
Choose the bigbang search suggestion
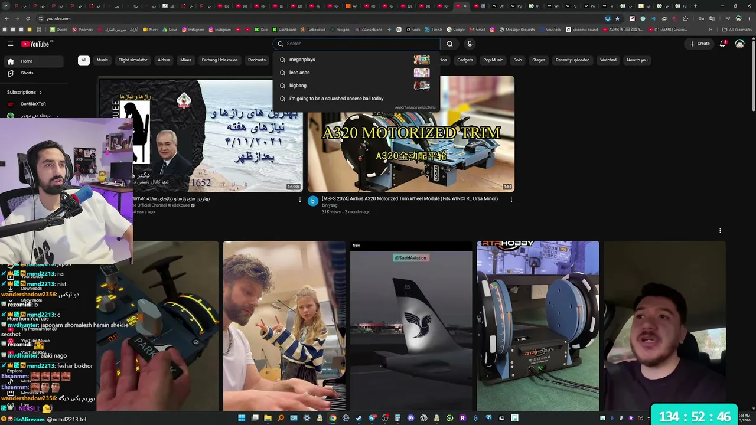[356, 86]
